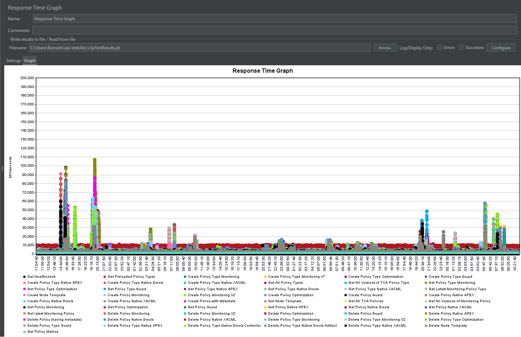Click 'Get All Versions of TCA Policy Type'
521x337 pixels.
379,283
